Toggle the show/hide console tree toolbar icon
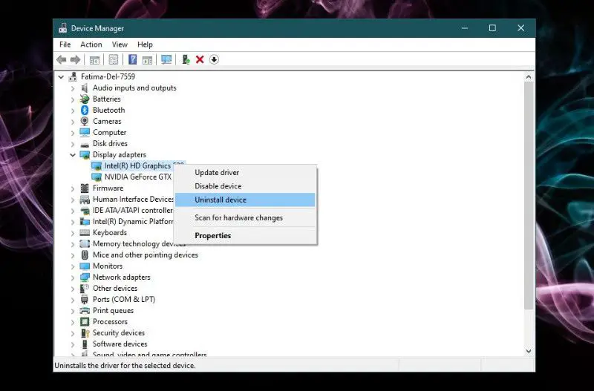The image size is (594, 391). tap(94, 59)
